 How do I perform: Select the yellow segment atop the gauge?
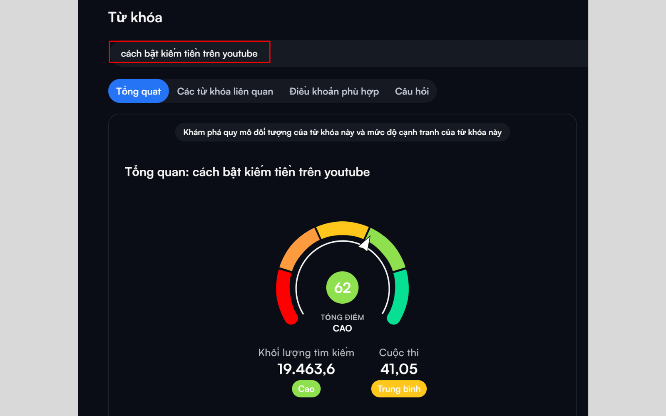(342, 229)
